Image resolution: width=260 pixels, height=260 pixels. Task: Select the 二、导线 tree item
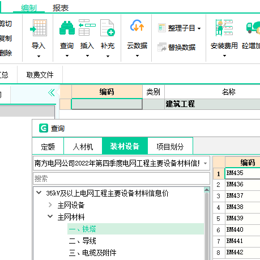coord(83,241)
